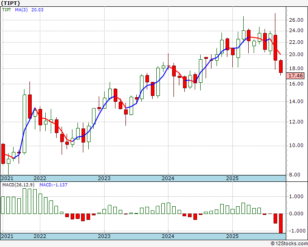Click the MACD:-1.137 value label
The width and height of the screenshot is (308, 247).
click(53, 185)
